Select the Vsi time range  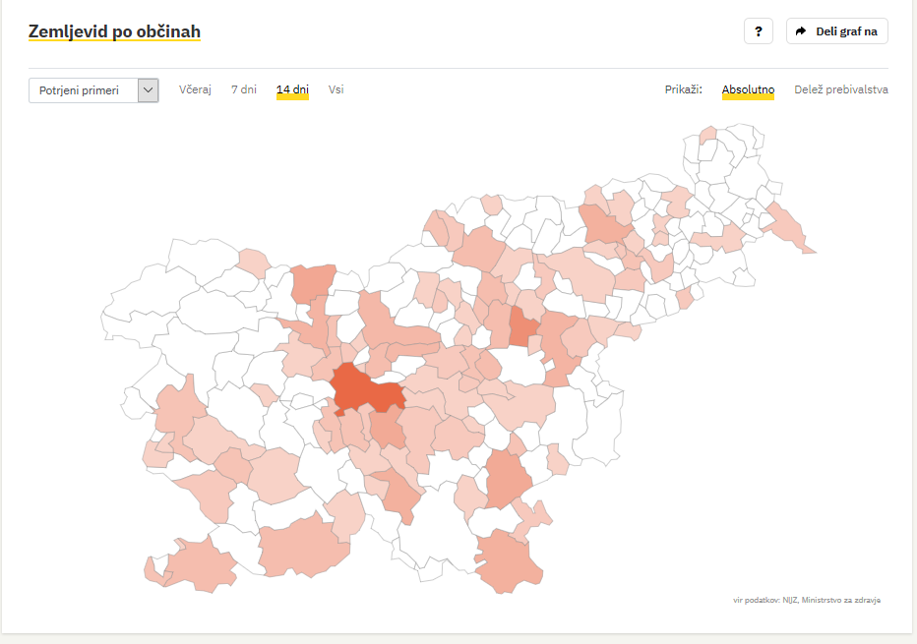point(336,89)
